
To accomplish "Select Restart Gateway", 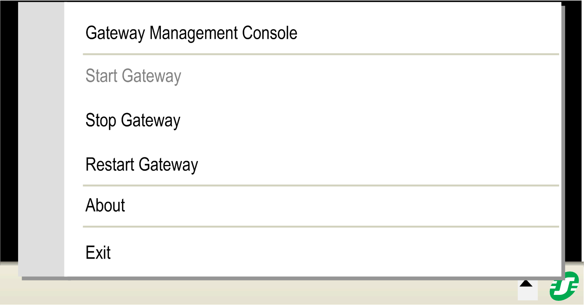I will pos(142,164).
